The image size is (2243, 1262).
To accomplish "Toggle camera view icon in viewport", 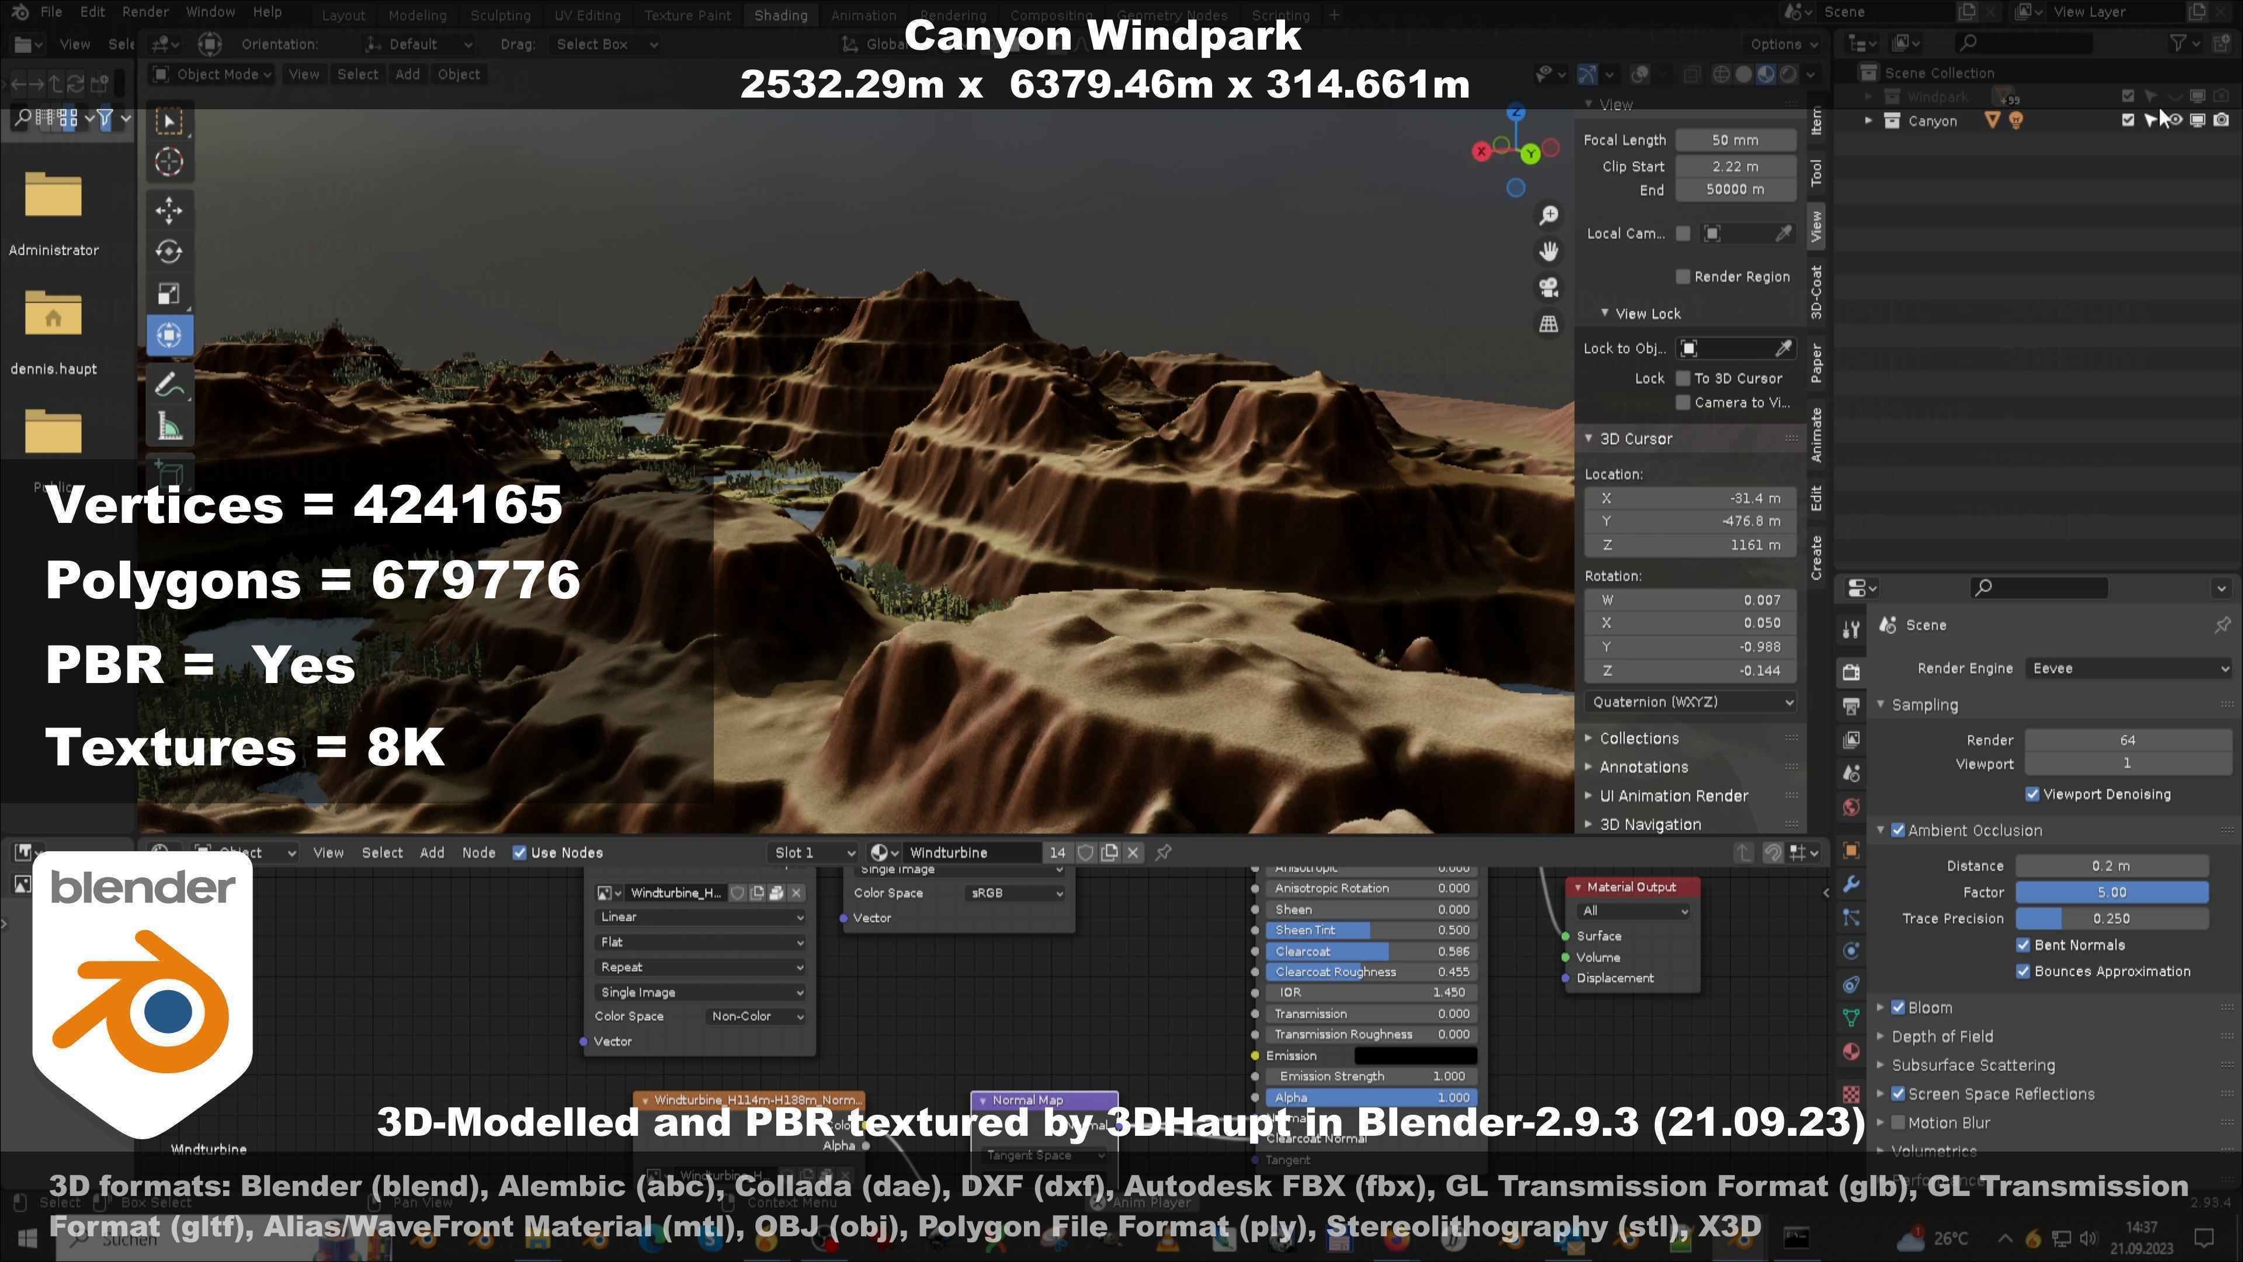I will click(x=1548, y=287).
